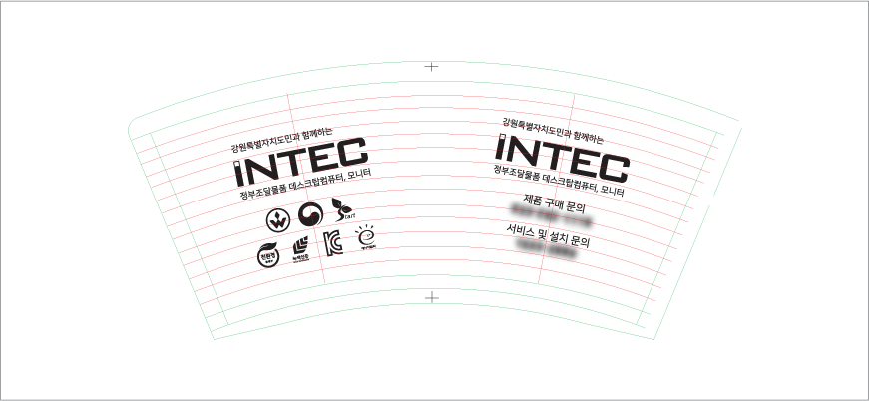Click the rounded top-left corner of the green die-cut outline
Screen dimensions: 869x401
tap(132, 123)
